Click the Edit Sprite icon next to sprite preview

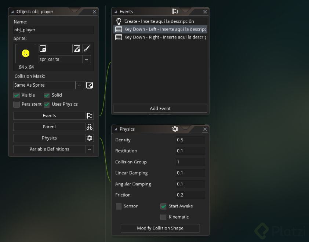point(77,48)
